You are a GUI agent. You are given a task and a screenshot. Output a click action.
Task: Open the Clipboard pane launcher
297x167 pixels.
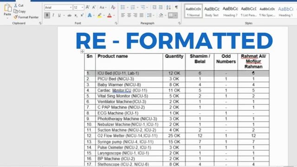(40, 23)
